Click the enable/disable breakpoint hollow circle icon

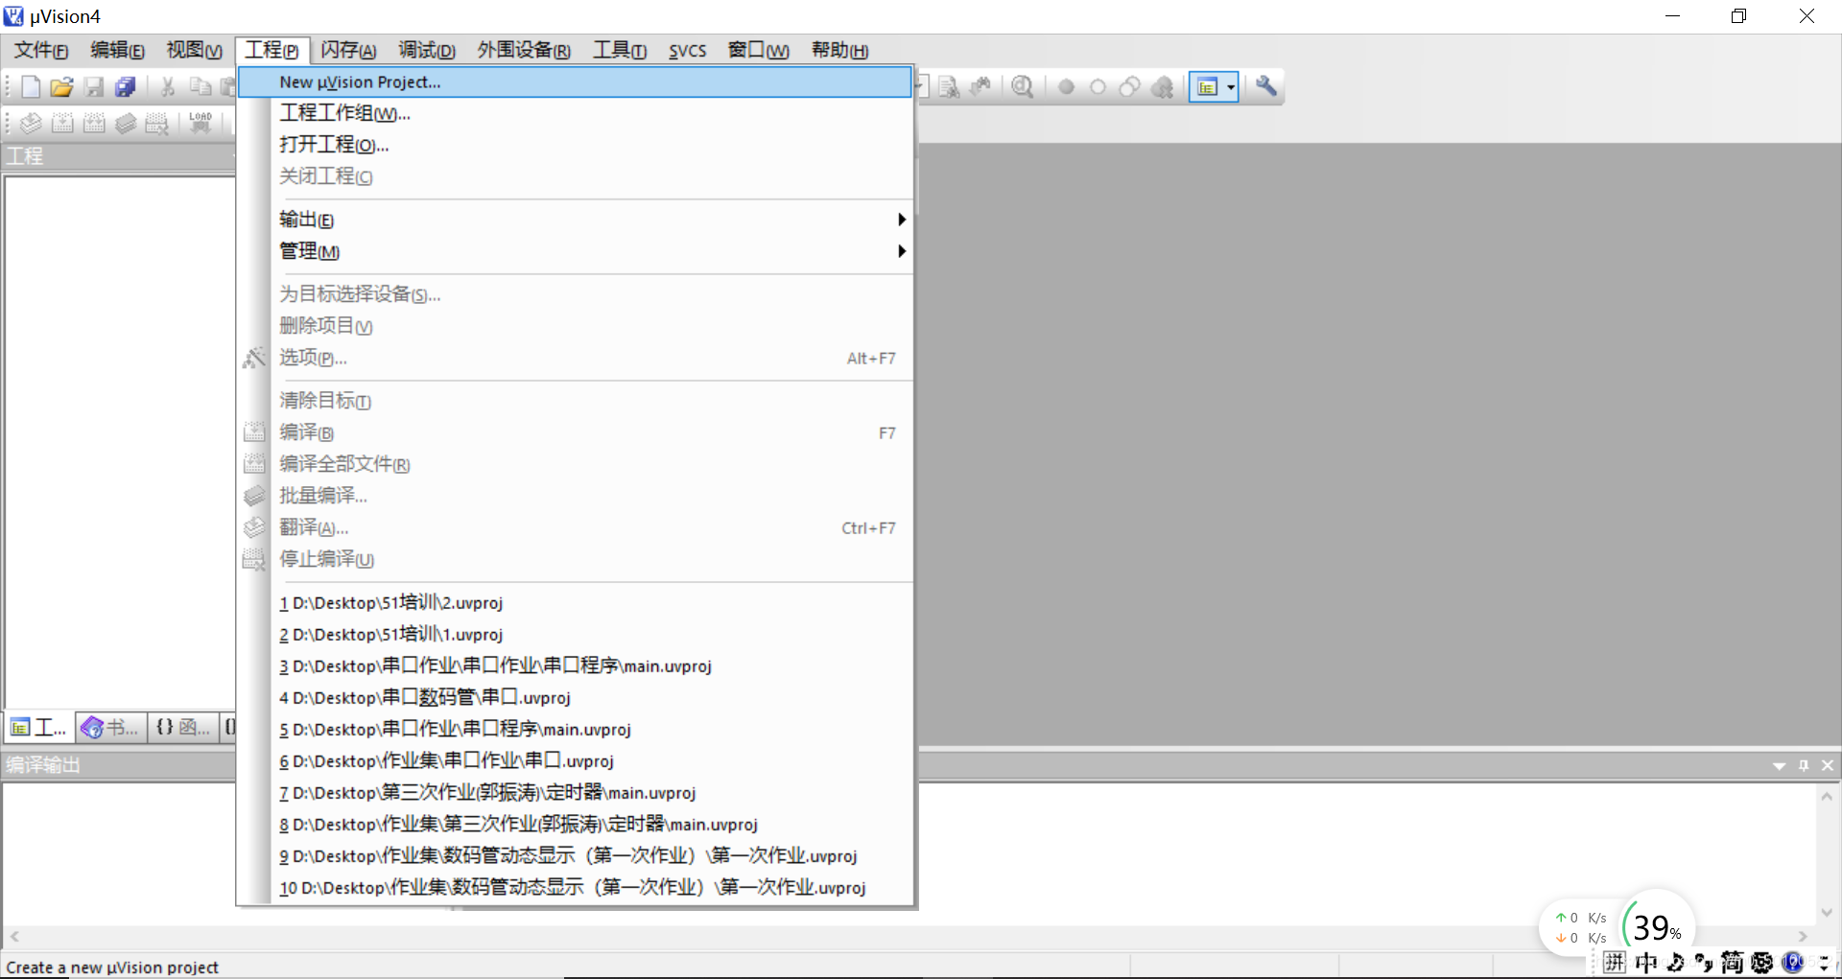coord(1098,87)
